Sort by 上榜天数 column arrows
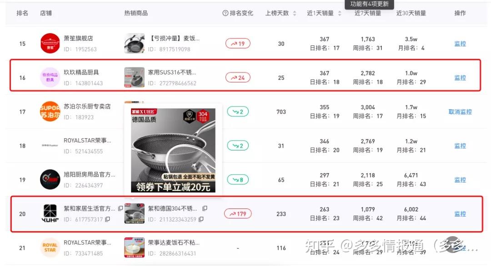The height and width of the screenshot is (266, 491). [x=294, y=13]
